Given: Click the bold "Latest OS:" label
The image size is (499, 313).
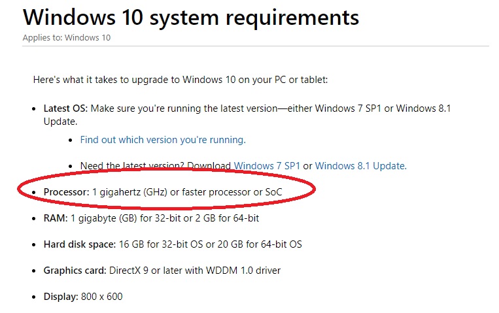Looking at the screenshot, I should tap(65, 108).
